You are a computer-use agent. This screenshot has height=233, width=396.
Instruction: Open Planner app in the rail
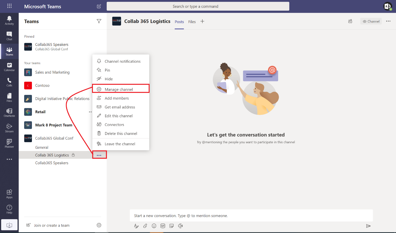click(x=9, y=144)
